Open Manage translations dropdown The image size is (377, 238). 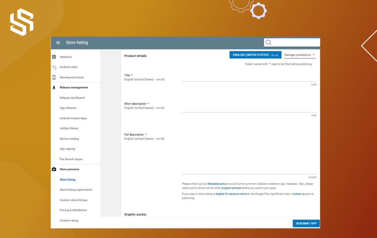tap(300, 55)
